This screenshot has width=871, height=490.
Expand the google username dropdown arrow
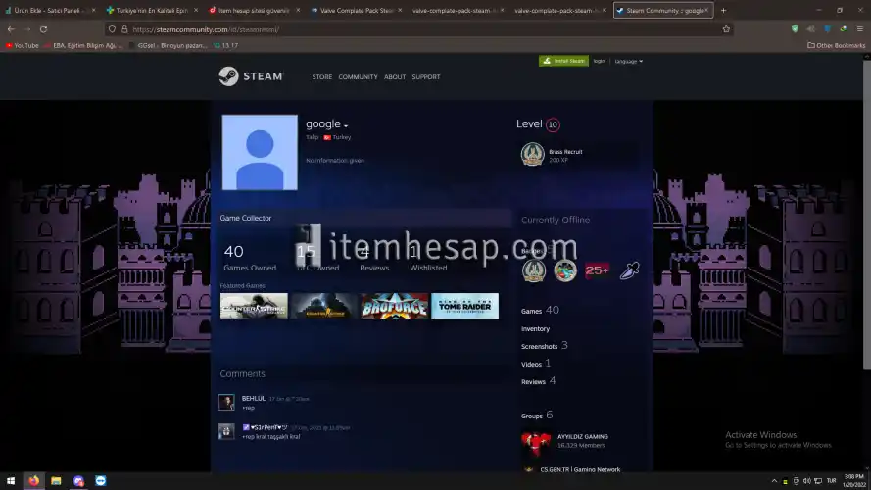pos(346,126)
